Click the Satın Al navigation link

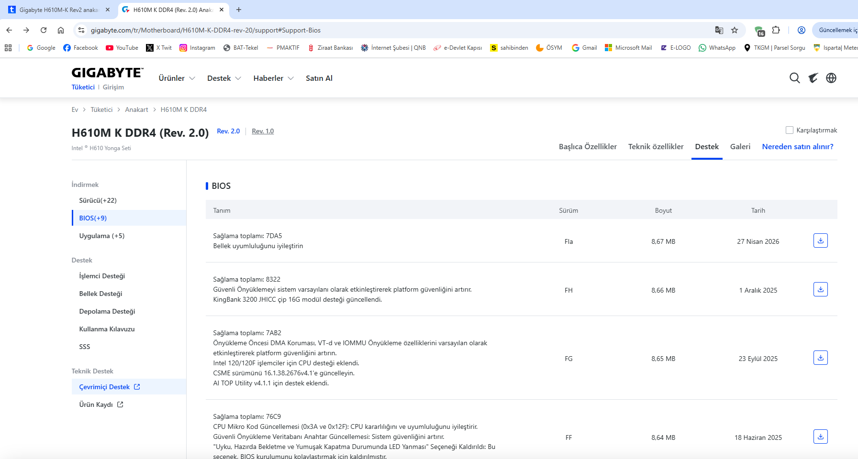coord(319,78)
